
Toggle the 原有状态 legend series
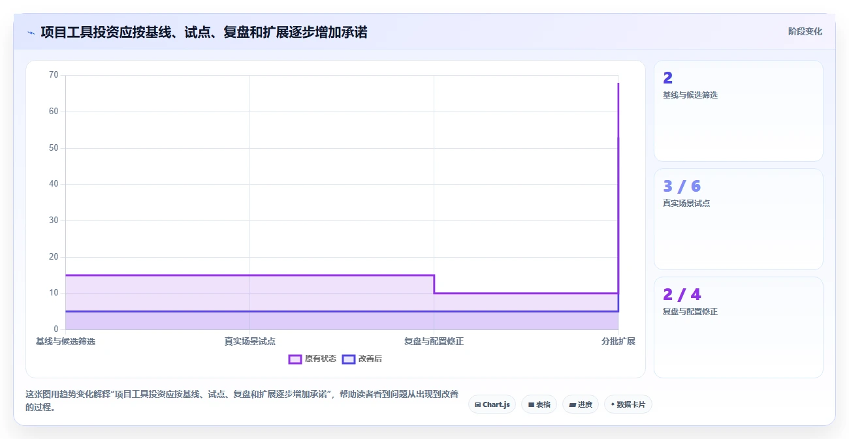(313, 359)
